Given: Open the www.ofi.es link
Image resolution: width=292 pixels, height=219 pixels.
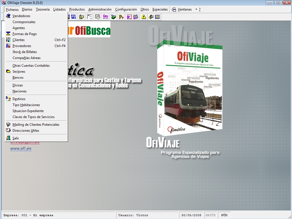Looking at the screenshot, I should click(21, 149).
